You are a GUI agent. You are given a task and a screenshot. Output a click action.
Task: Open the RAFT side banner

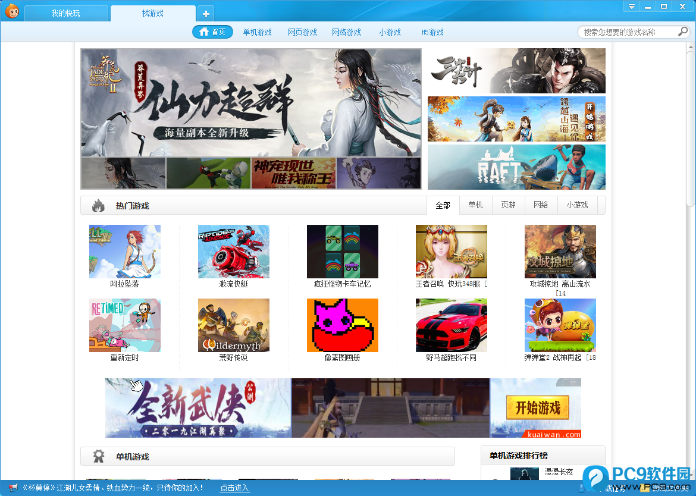click(x=516, y=167)
